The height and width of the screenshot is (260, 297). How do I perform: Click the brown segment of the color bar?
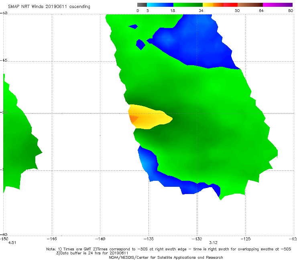250,5
